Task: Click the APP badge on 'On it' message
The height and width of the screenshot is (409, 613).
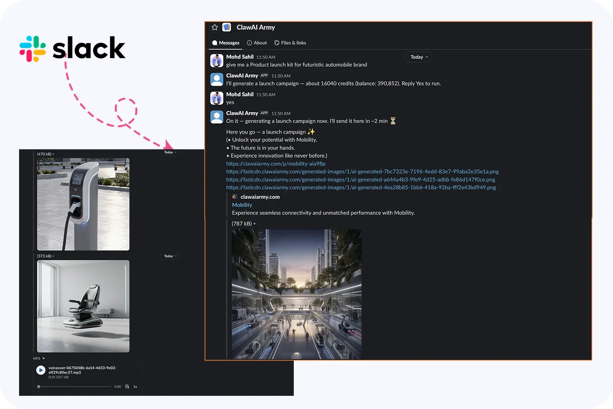Action: click(x=264, y=113)
